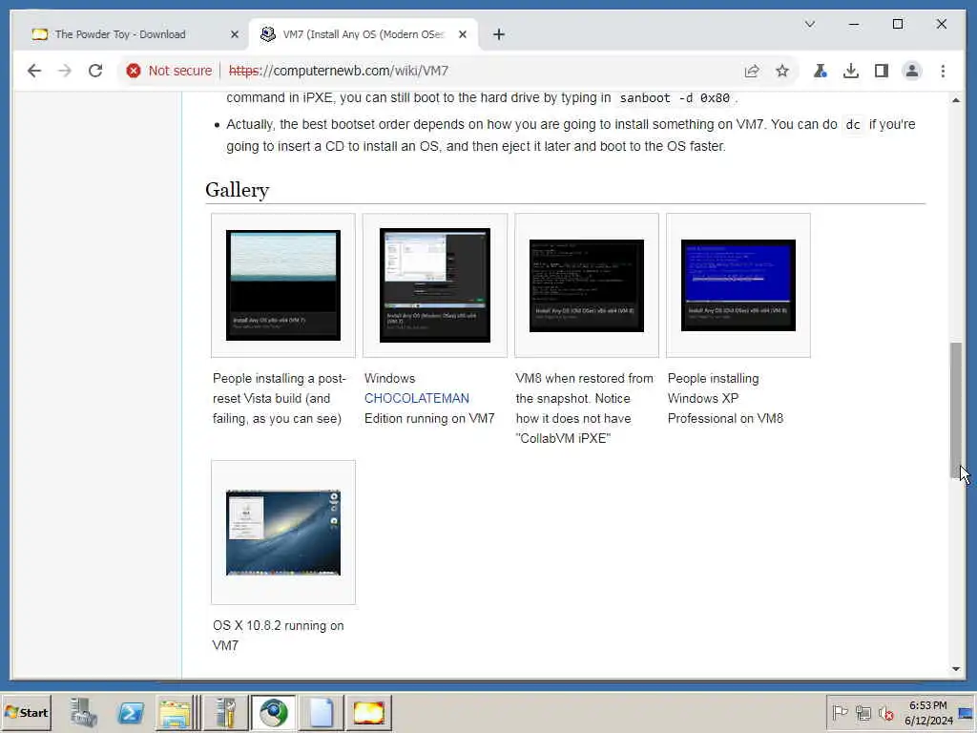Click the show desktop icon
This screenshot has height=733, width=977.
click(x=967, y=712)
